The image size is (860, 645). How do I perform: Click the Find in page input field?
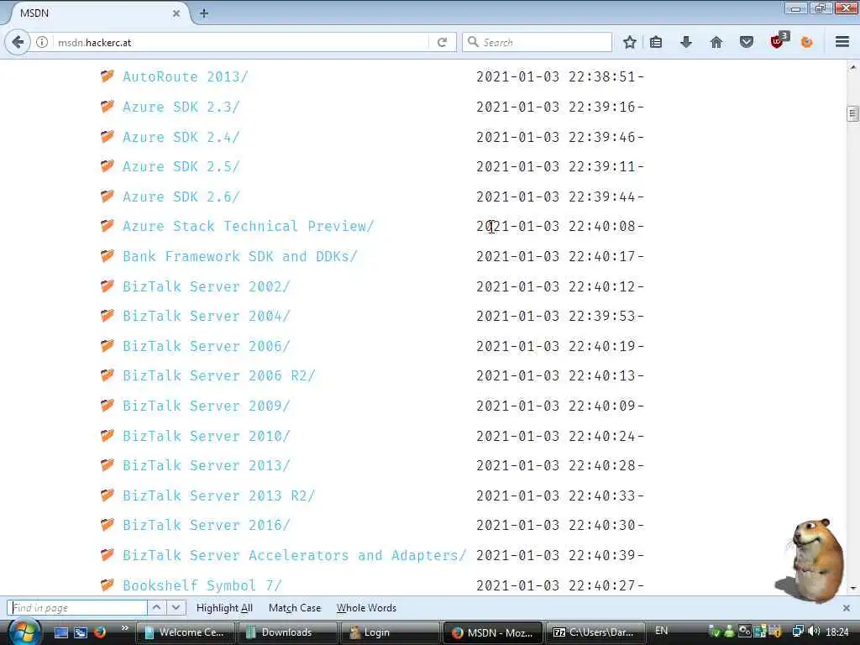pos(77,608)
